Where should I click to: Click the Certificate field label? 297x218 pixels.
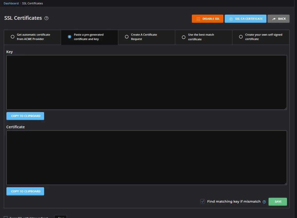(x=16, y=127)
